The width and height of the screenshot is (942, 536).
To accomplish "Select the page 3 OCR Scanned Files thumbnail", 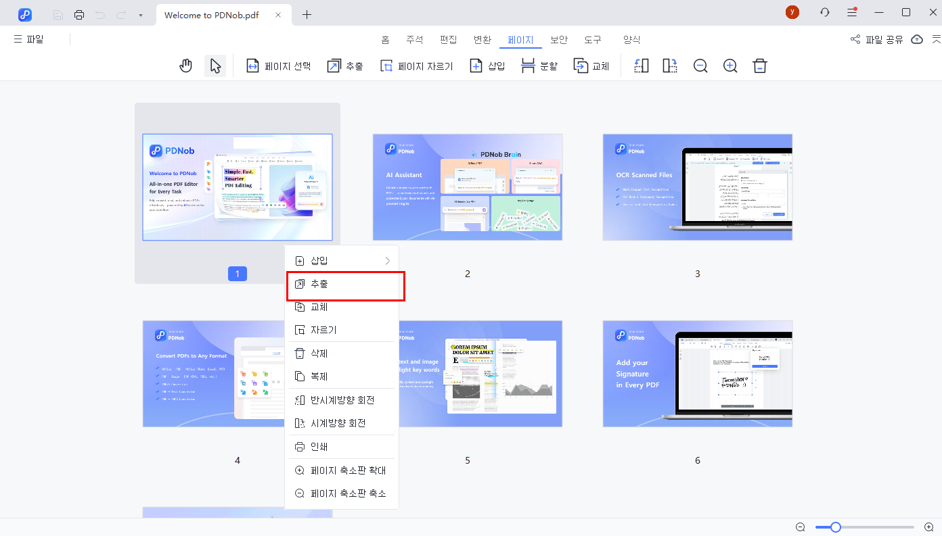I will tap(697, 187).
